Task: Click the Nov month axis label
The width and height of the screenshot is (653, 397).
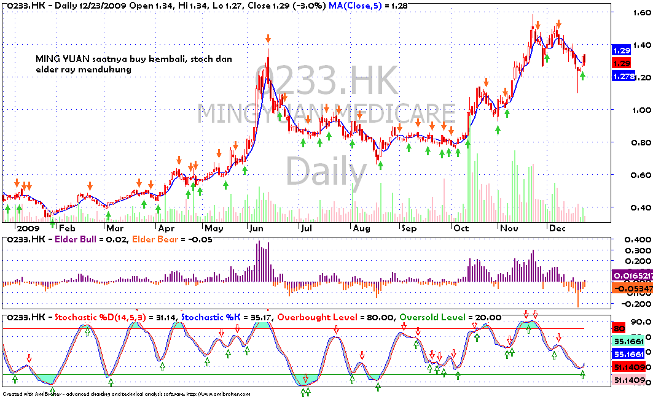Action: coord(509,228)
